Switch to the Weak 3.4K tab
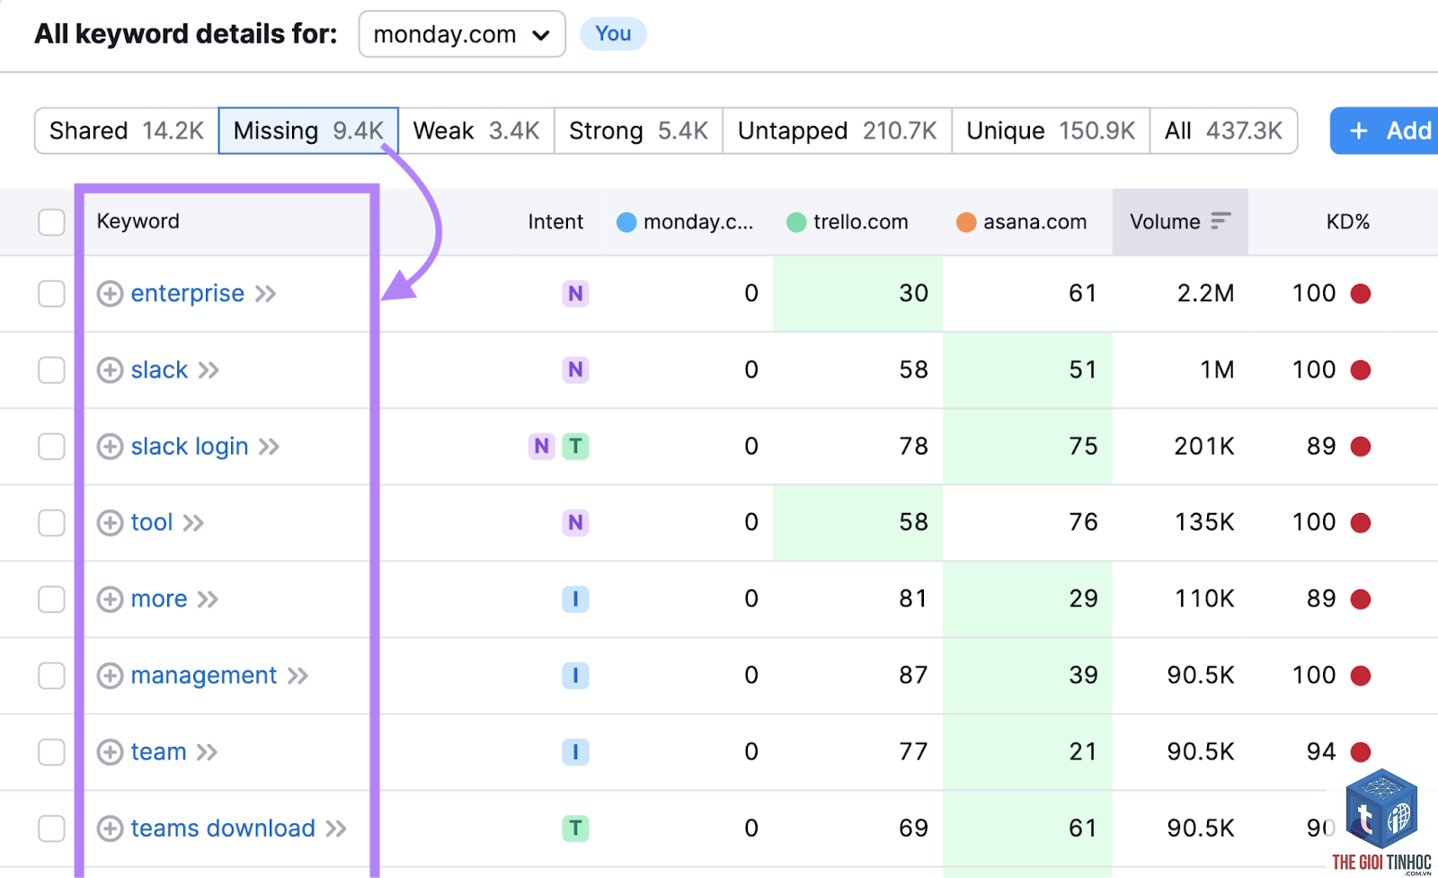 click(x=476, y=131)
